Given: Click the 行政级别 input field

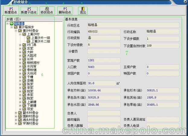Looking at the screenshot, I should (104, 38).
